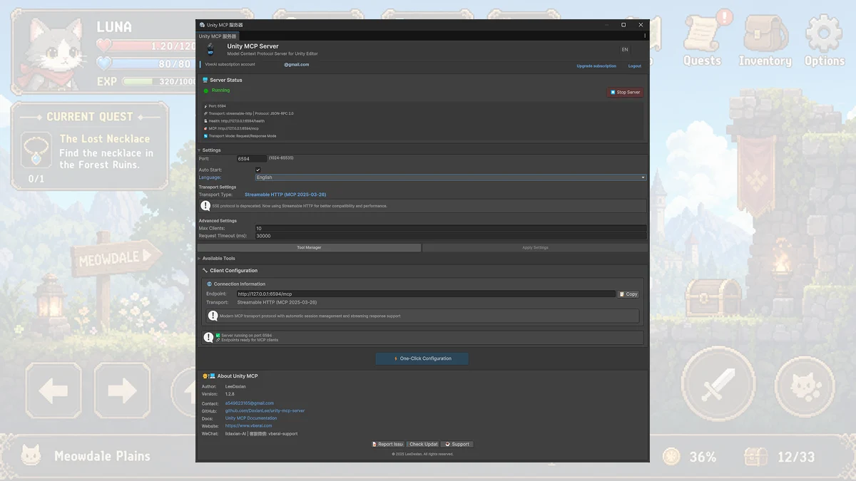Click the necklace quest icon in the game
Viewport: 856px width, 481px height.
pyautogui.click(x=36, y=150)
